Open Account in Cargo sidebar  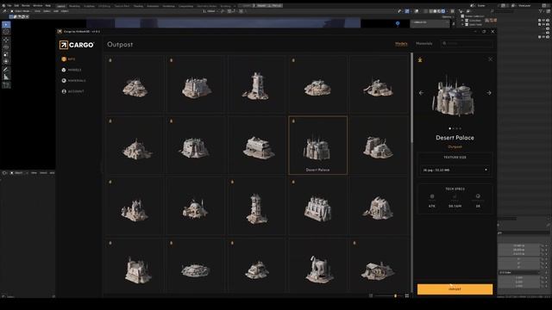pos(72,91)
